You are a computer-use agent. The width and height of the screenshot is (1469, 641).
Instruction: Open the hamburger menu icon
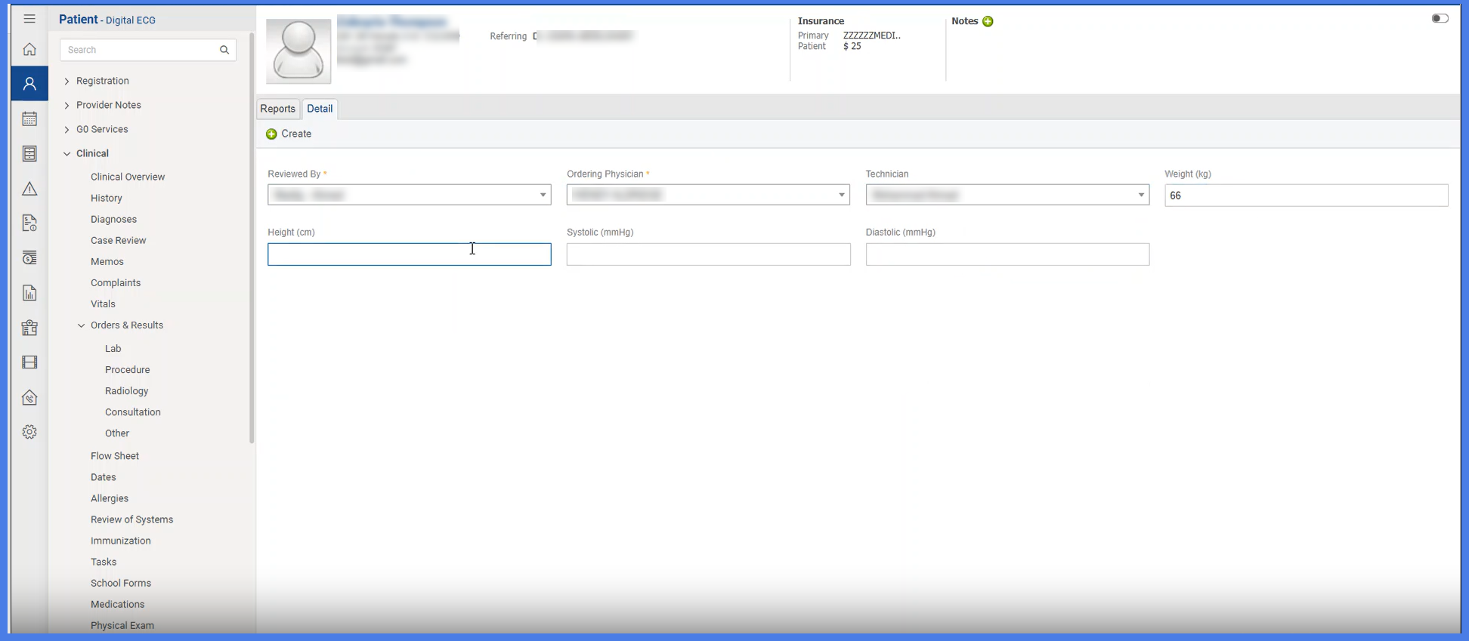coord(29,19)
